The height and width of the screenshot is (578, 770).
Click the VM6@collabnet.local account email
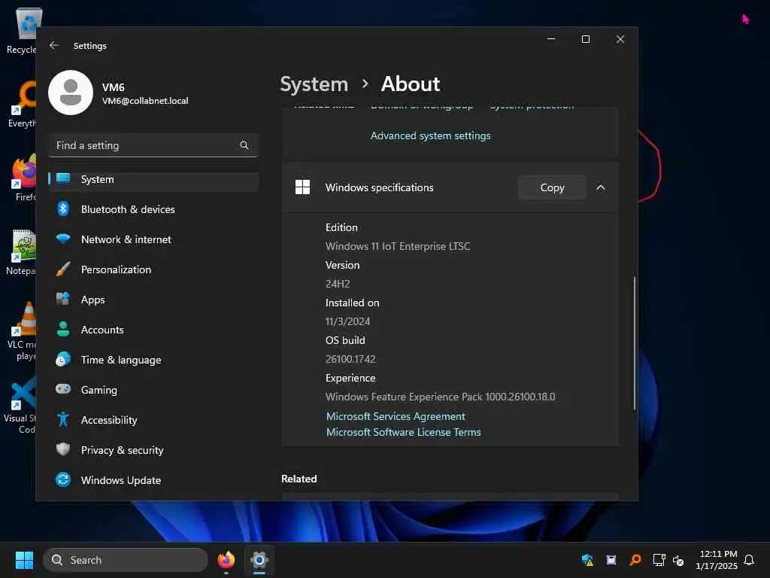[x=145, y=100]
